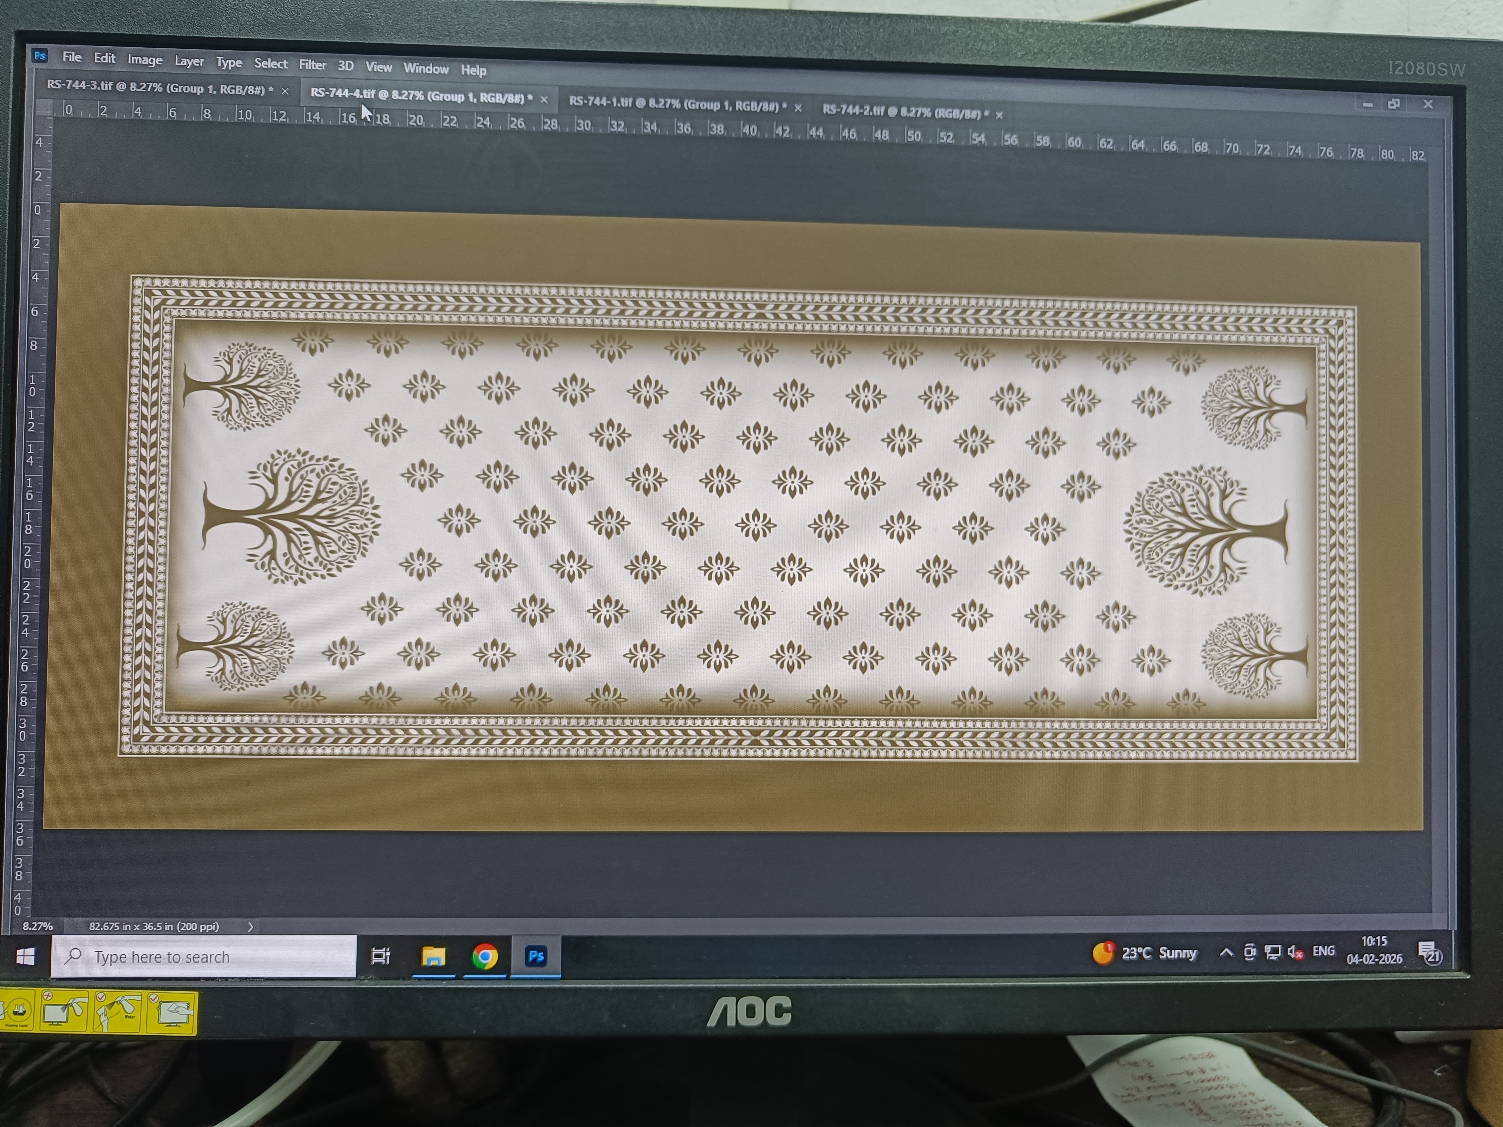This screenshot has width=1503, height=1127.
Task: Close the RS-744-4.tif tab
Action: tap(543, 99)
